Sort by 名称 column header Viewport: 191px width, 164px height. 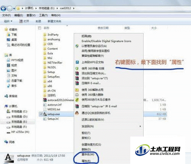pyautogui.click(x=46, y=28)
